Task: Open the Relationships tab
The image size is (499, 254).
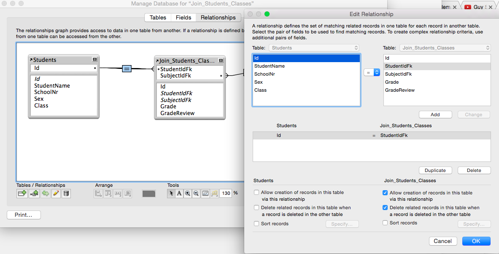Action: point(218,17)
